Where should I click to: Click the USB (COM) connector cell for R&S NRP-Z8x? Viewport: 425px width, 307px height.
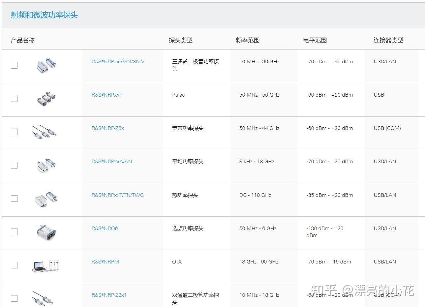387,128
